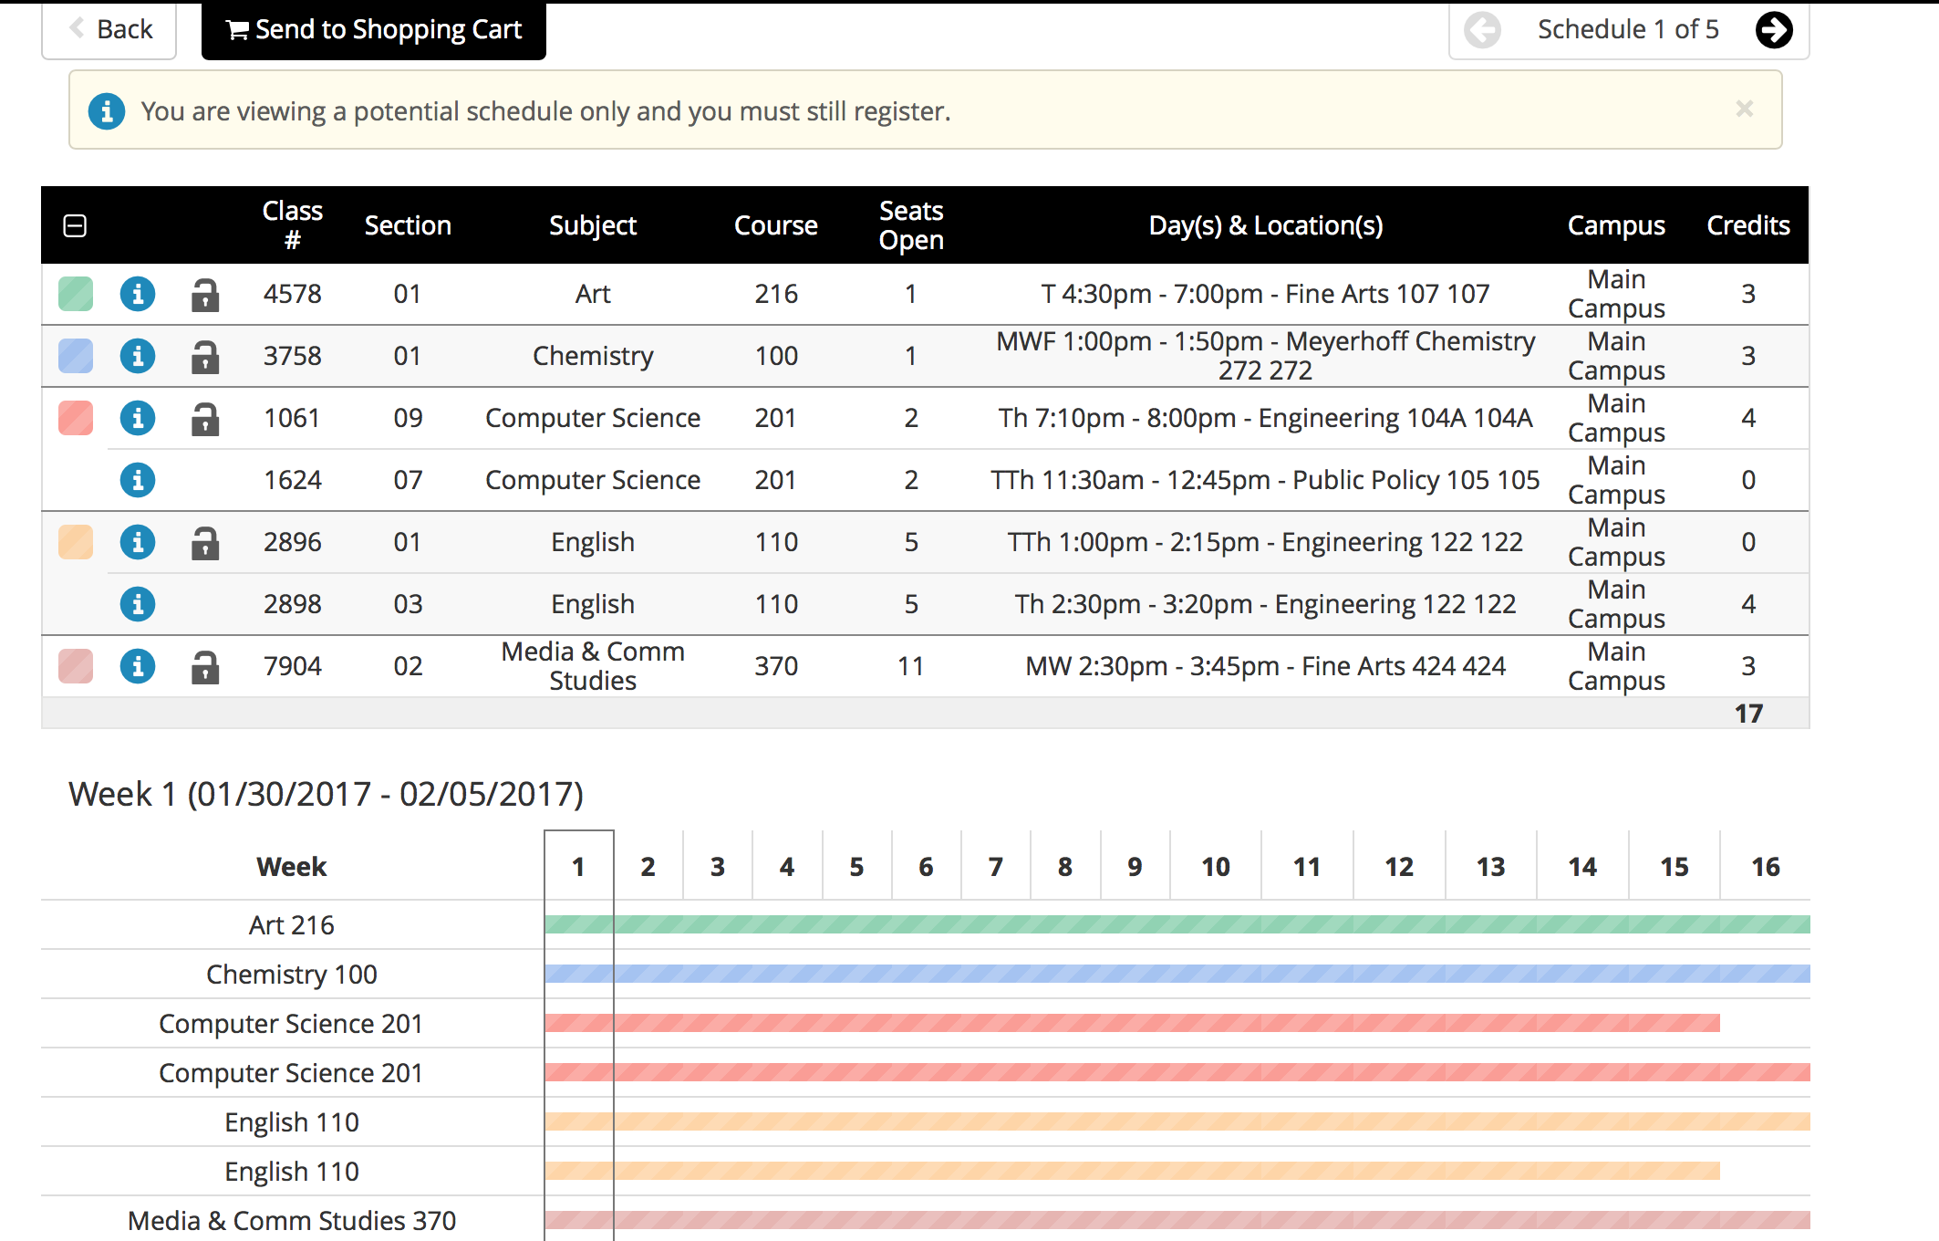Click the blue Chemistry color swatch

[76, 356]
